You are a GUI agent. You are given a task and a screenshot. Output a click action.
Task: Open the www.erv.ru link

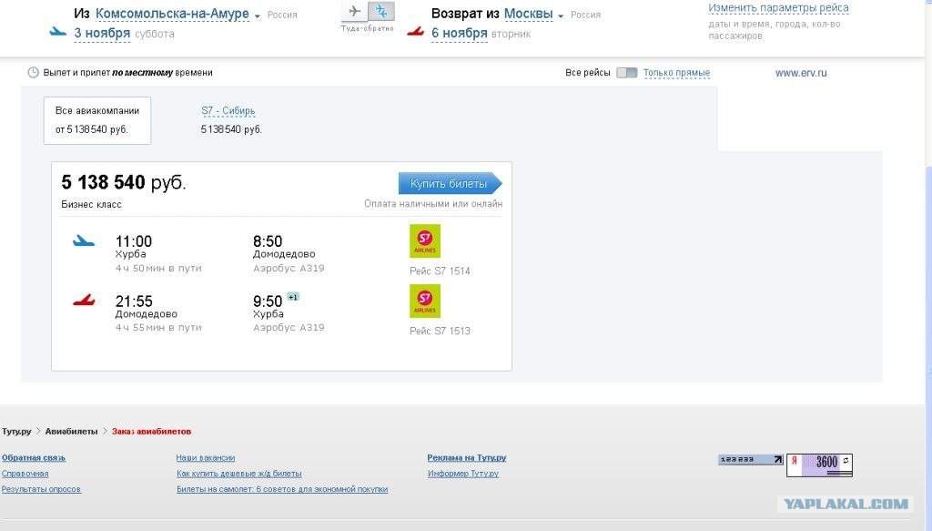coord(801,73)
